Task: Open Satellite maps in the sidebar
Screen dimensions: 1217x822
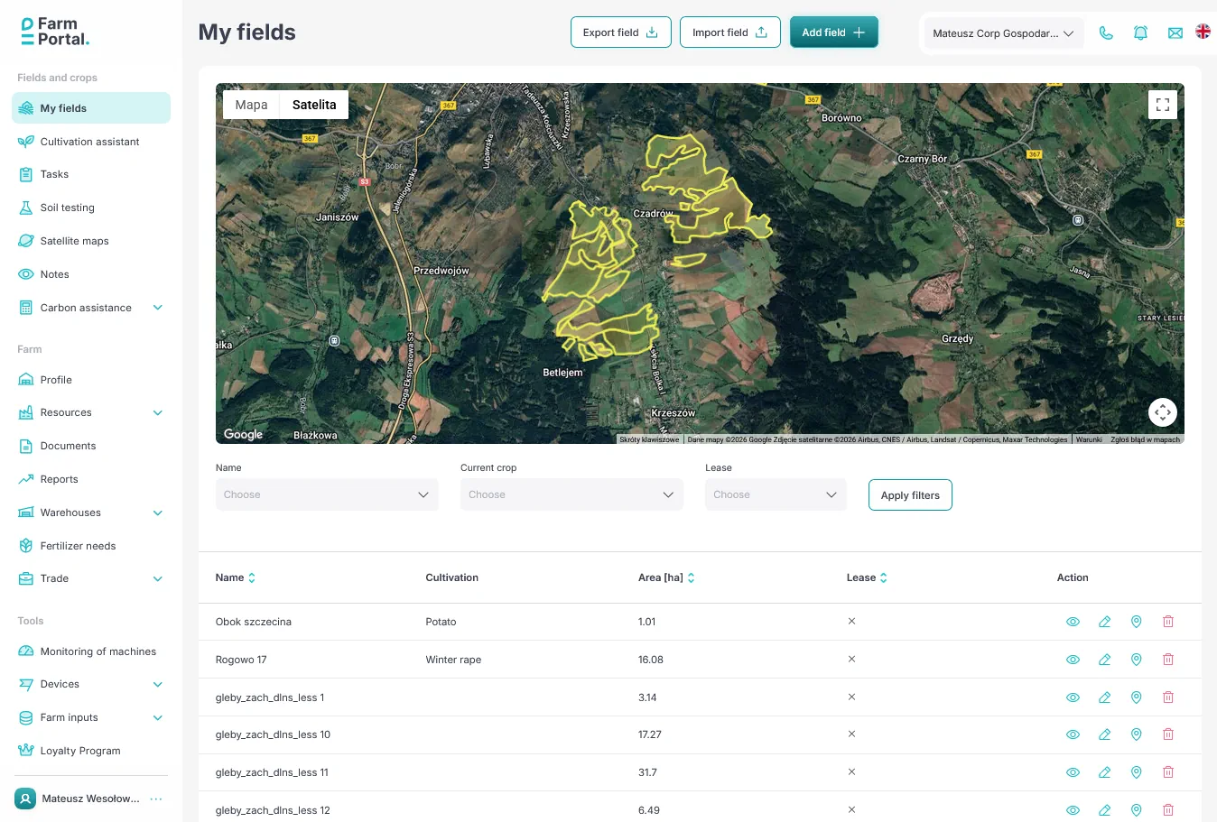Action: 74,240
